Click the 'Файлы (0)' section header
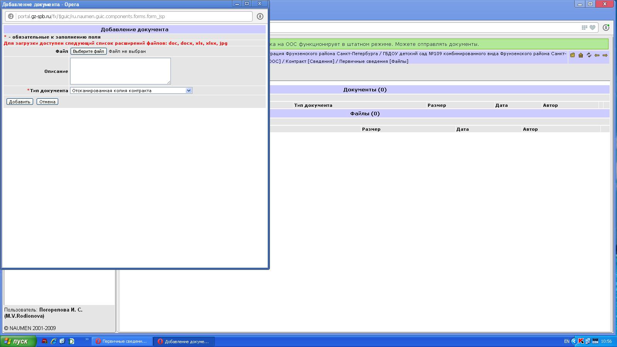Viewport: 617px width, 347px height. click(x=365, y=113)
